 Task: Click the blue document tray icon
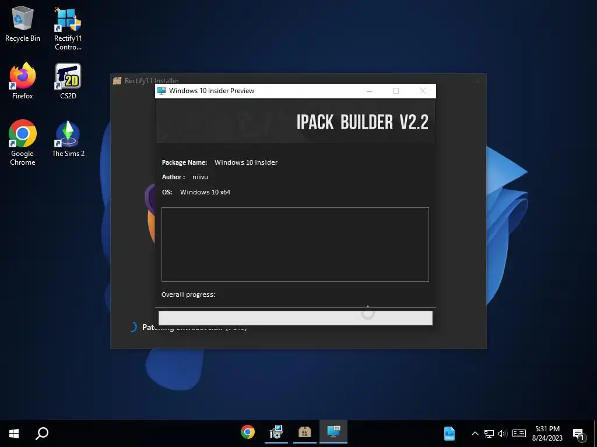point(449,434)
